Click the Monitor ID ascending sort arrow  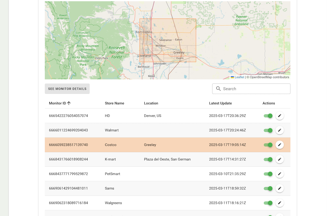[x=69, y=103]
